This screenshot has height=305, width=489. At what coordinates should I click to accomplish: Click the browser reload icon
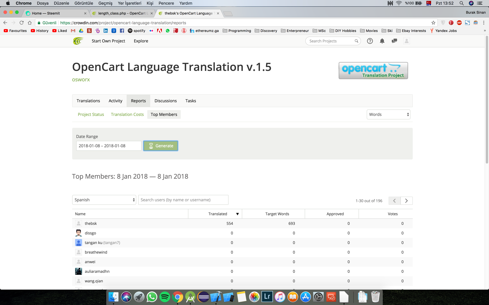pyautogui.click(x=22, y=23)
